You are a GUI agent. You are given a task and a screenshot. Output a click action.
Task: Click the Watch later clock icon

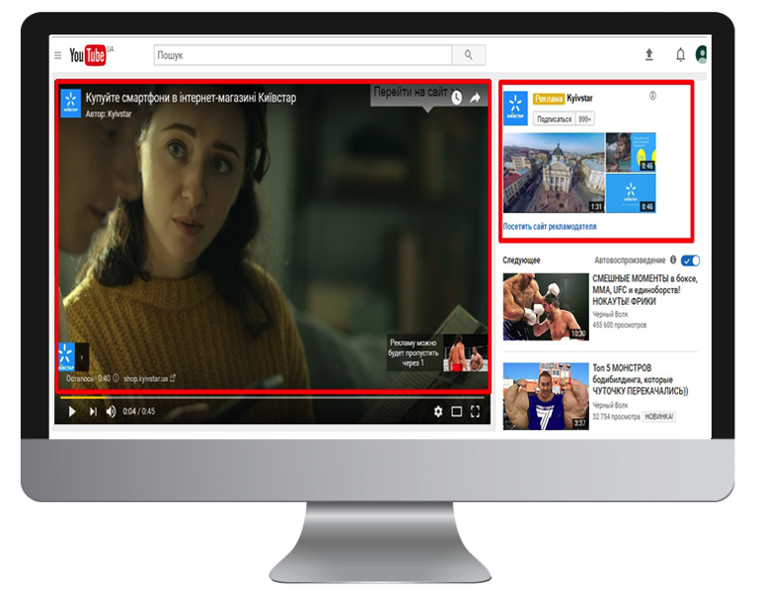456,98
